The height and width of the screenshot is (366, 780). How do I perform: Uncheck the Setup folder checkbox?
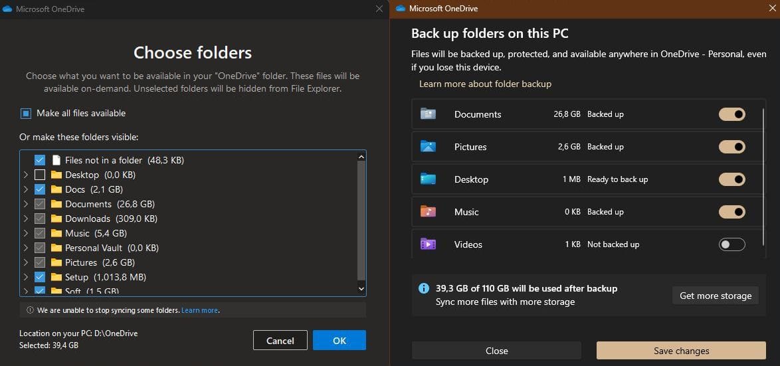tap(41, 277)
